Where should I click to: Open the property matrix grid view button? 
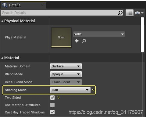130,13
